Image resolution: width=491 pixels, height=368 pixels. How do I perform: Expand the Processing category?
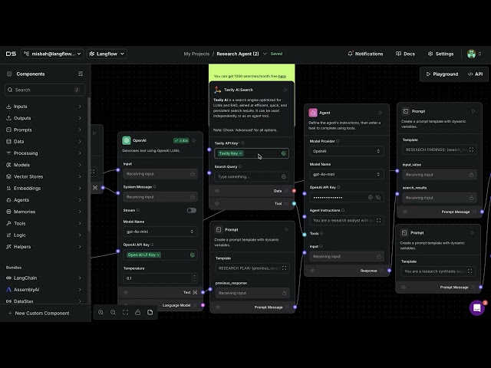coord(44,153)
